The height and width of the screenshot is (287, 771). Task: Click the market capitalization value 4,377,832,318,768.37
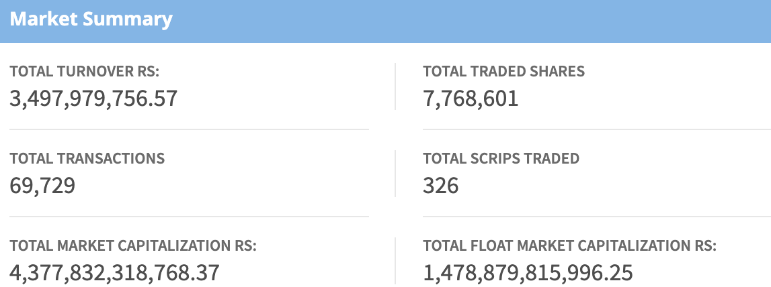114,273
